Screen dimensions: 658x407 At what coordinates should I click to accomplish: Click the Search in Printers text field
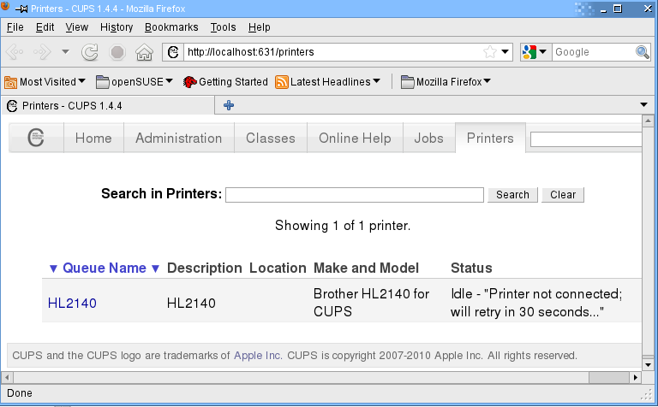pos(355,195)
